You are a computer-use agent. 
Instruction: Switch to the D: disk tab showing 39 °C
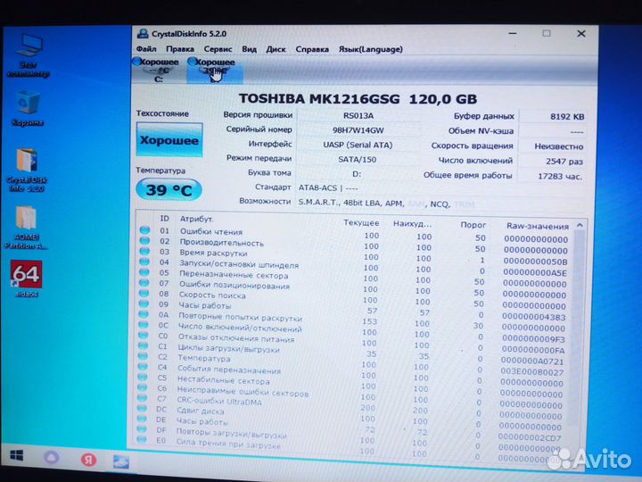213,69
